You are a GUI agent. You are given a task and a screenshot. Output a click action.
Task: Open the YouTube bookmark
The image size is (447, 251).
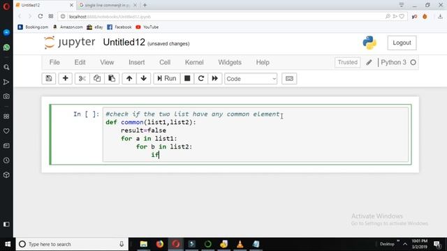pyautogui.click(x=147, y=27)
